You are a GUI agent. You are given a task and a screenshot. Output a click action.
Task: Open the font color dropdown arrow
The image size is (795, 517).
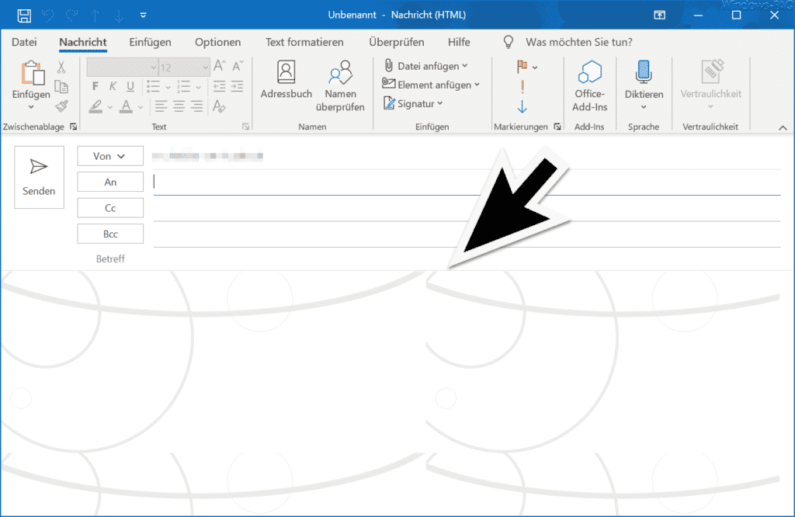pos(140,107)
